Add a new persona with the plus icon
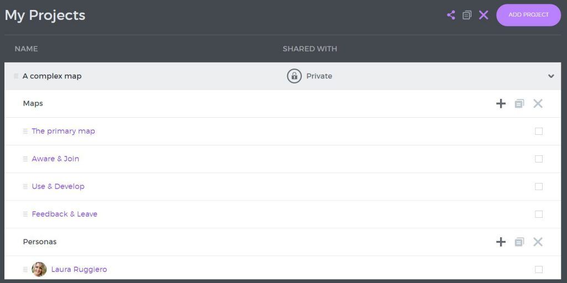567x283 pixels. pos(501,242)
